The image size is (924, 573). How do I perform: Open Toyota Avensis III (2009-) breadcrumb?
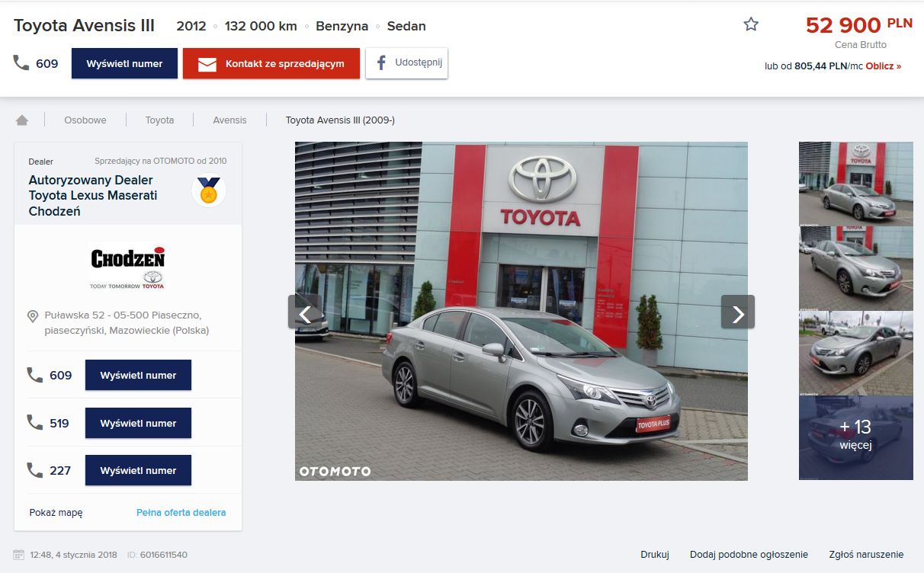click(340, 120)
